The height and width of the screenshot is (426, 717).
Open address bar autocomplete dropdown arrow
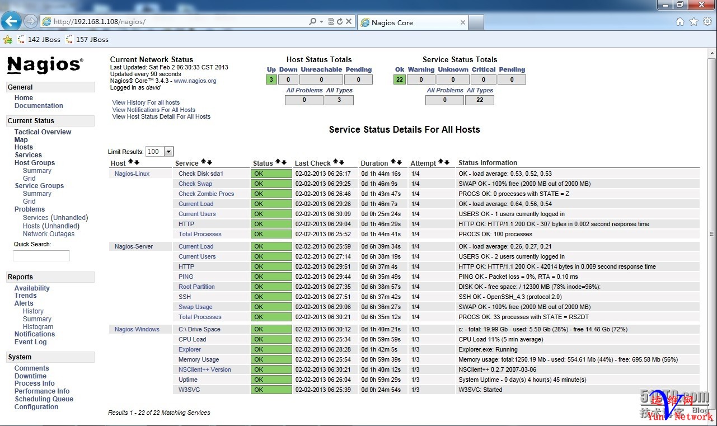[x=322, y=22]
